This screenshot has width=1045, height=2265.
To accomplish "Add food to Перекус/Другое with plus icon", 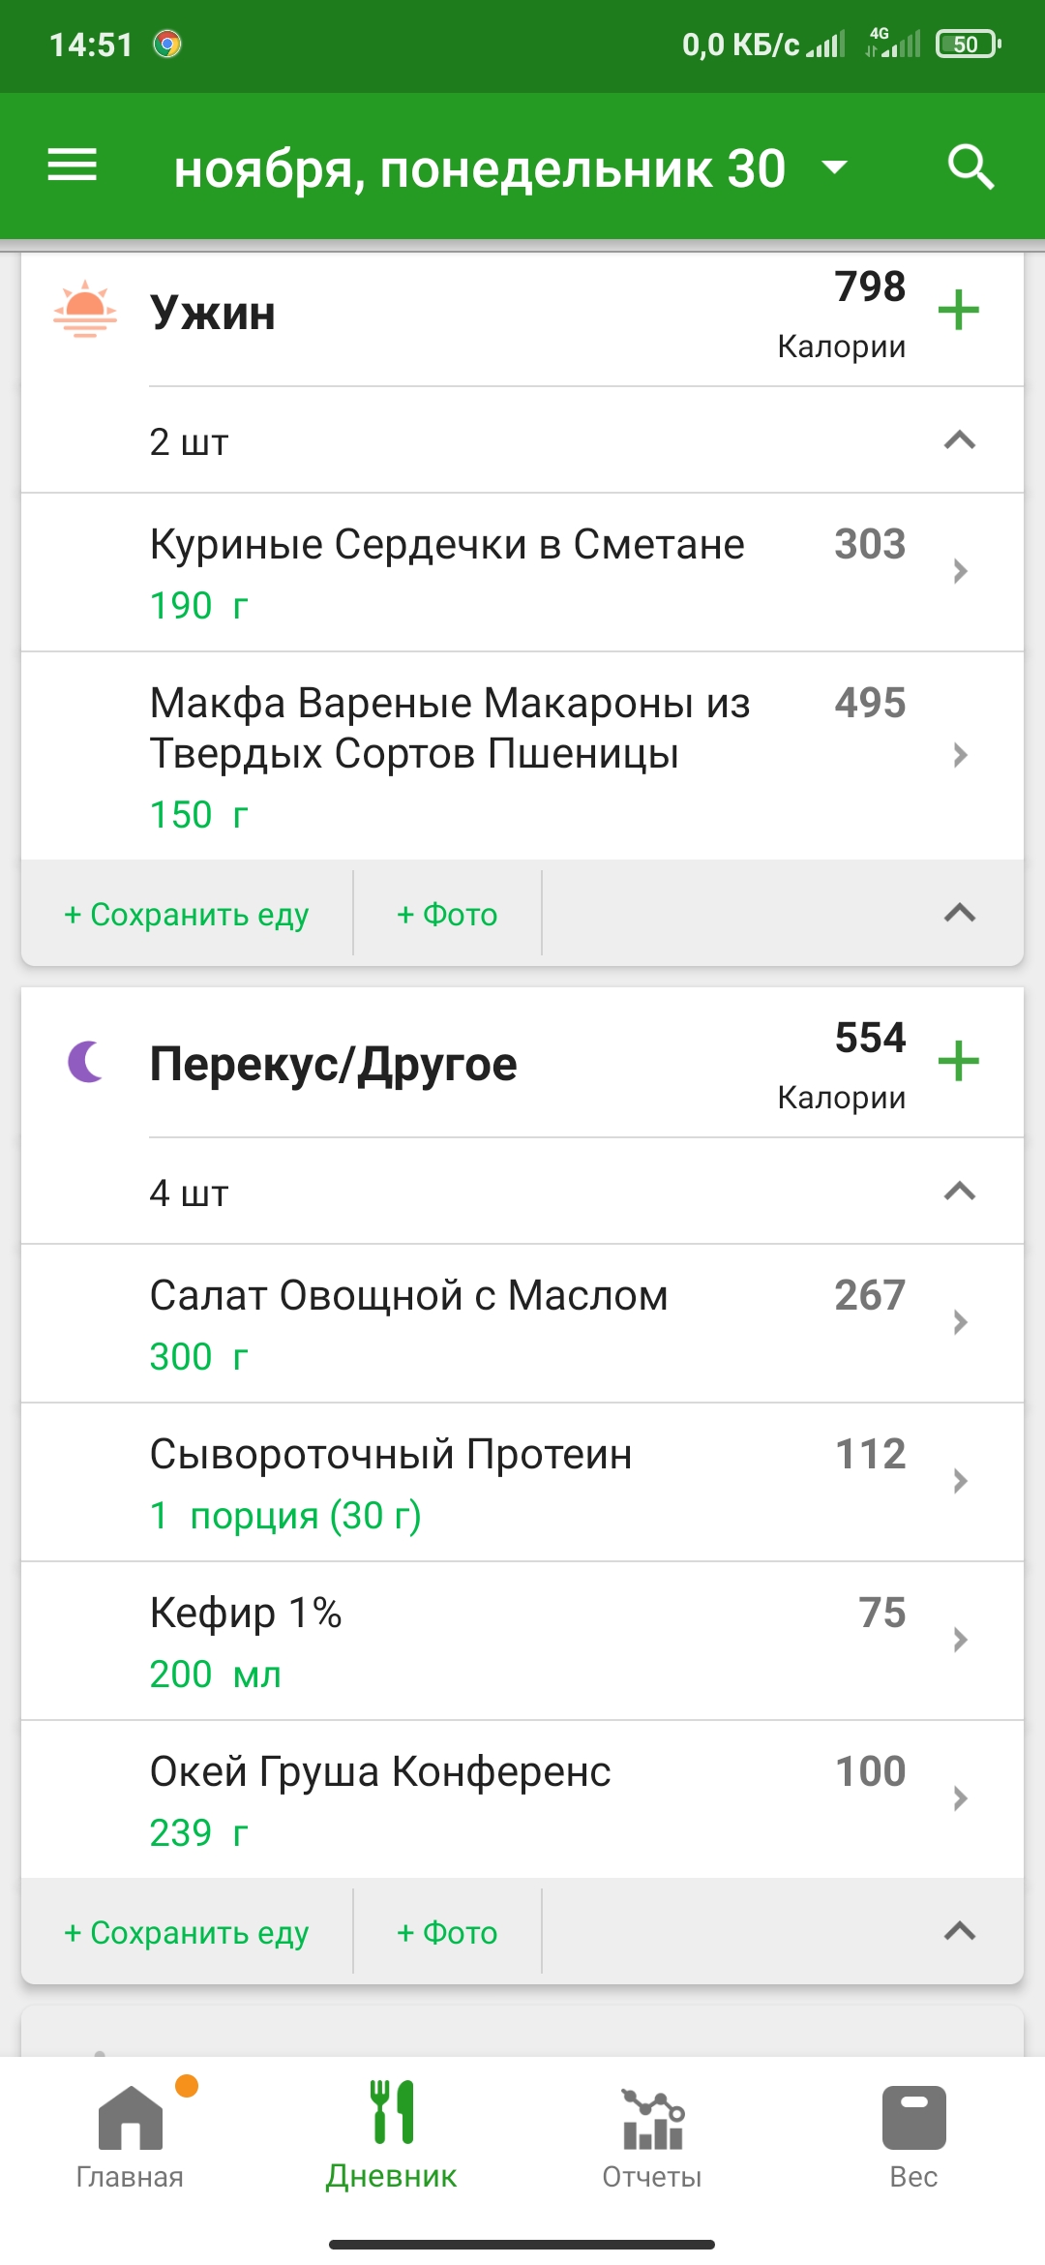I will (x=958, y=1061).
